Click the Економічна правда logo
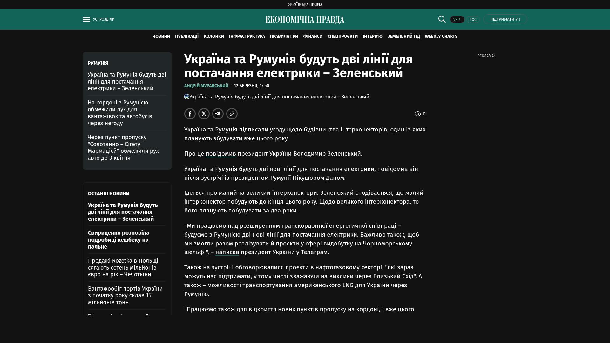Viewport: 610px width, 343px height. pos(305,20)
